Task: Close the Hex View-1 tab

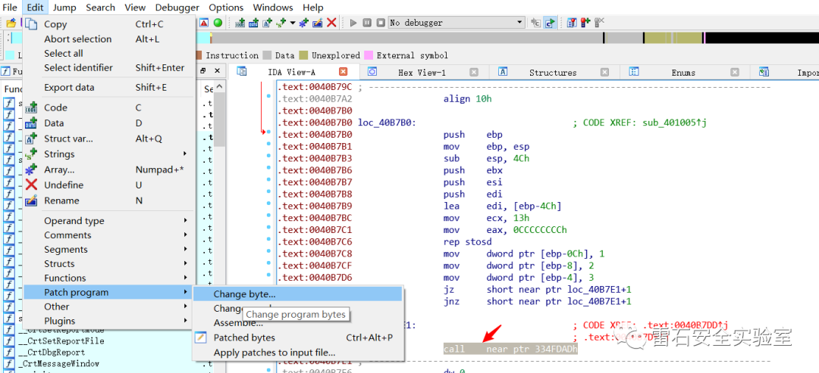Action: click(x=474, y=73)
